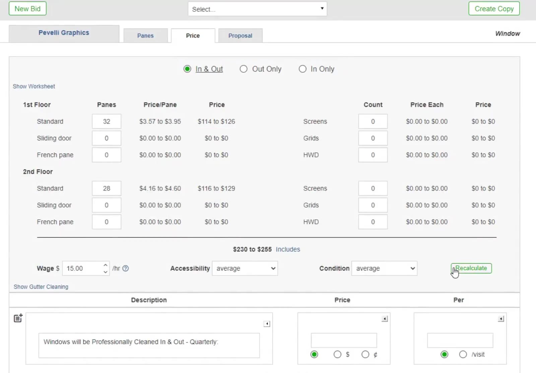536x373 pixels.
Task: Click the Show Gutter Cleaning link
Action: tap(41, 287)
